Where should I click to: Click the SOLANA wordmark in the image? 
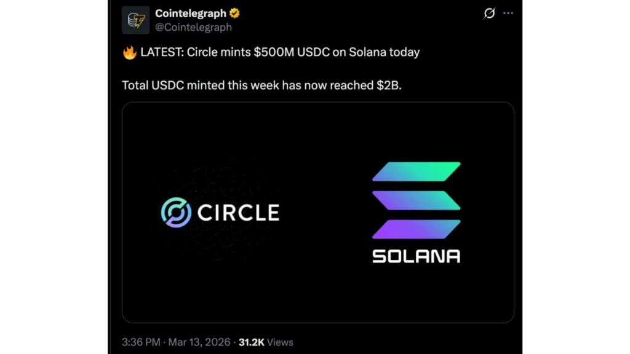tap(416, 256)
